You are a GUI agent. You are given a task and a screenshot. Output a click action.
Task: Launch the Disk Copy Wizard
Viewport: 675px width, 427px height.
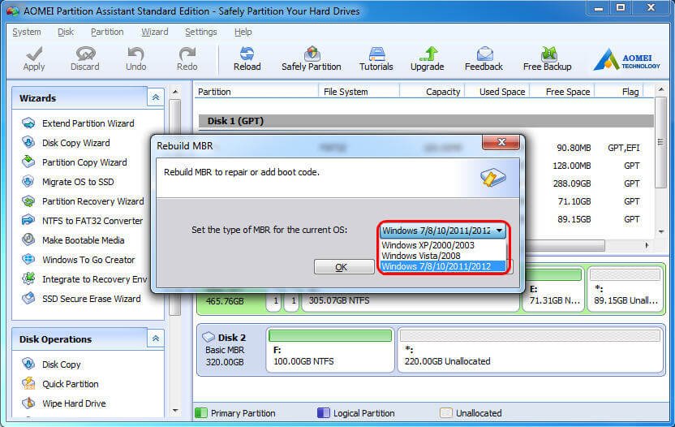(75, 143)
